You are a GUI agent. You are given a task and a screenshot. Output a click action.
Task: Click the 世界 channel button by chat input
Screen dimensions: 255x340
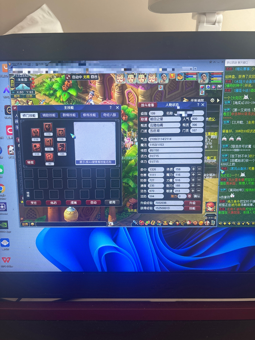[x=25, y=224]
